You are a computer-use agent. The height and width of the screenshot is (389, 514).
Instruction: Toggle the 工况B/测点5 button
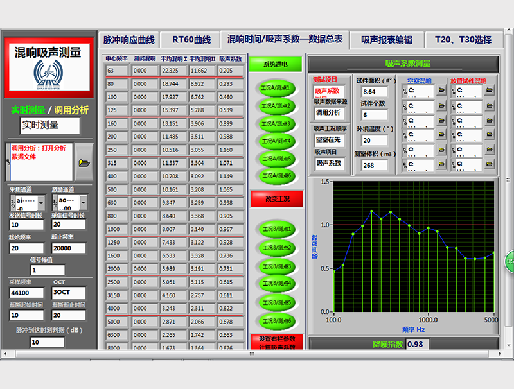(277, 302)
